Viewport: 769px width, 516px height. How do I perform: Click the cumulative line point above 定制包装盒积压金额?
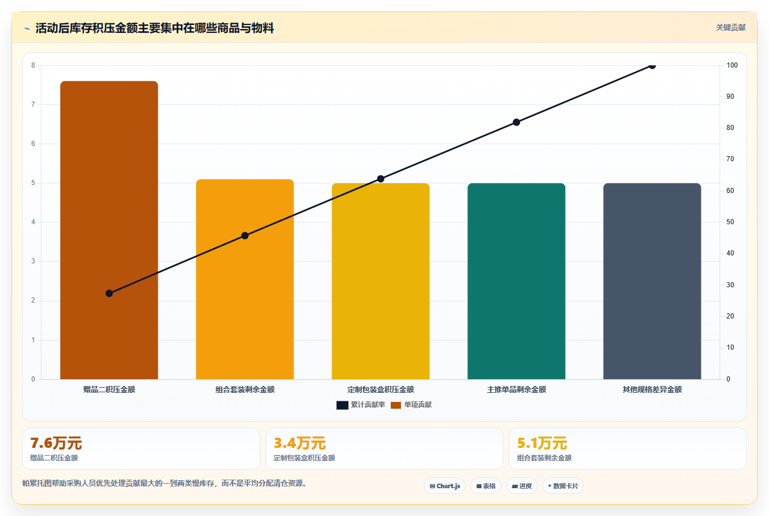pyautogui.click(x=381, y=179)
